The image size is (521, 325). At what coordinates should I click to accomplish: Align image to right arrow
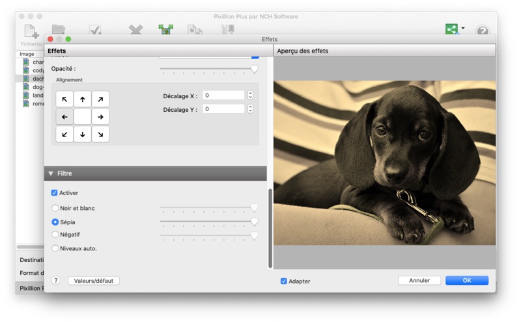(x=100, y=117)
